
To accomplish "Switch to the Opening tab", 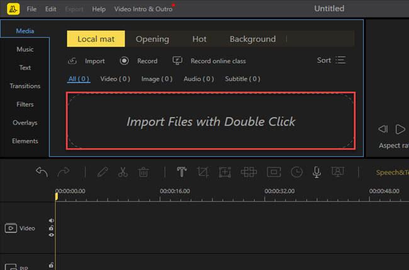I will tap(152, 39).
